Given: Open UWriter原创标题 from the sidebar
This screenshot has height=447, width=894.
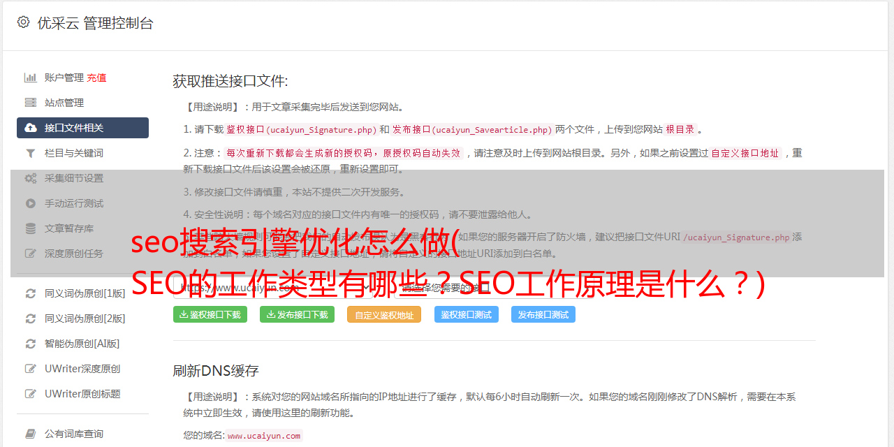Looking at the screenshot, I should pyautogui.click(x=82, y=394).
